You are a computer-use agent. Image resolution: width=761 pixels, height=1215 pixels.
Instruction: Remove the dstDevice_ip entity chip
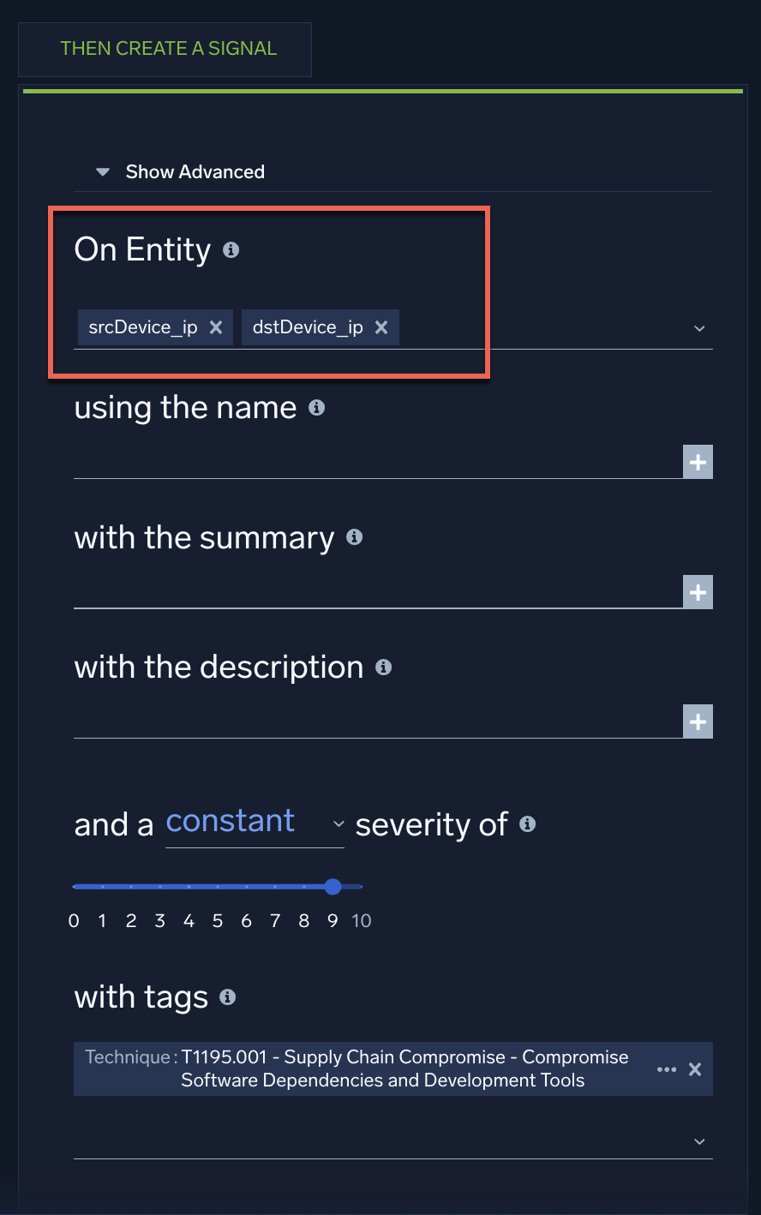click(381, 326)
